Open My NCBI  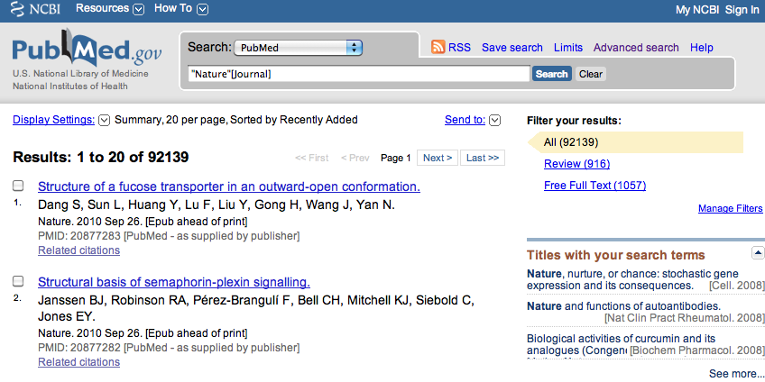click(x=697, y=10)
